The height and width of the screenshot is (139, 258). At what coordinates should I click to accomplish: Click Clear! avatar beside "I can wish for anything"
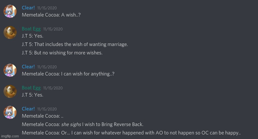(x=10, y=70)
